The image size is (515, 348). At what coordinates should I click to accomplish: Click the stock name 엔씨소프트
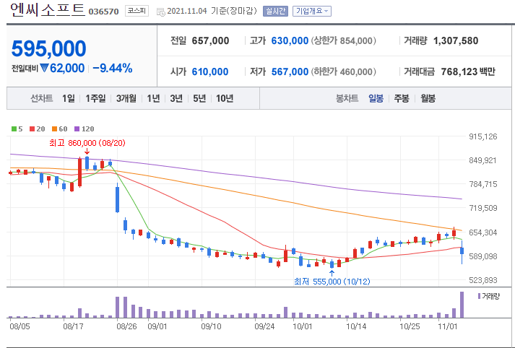(48, 10)
